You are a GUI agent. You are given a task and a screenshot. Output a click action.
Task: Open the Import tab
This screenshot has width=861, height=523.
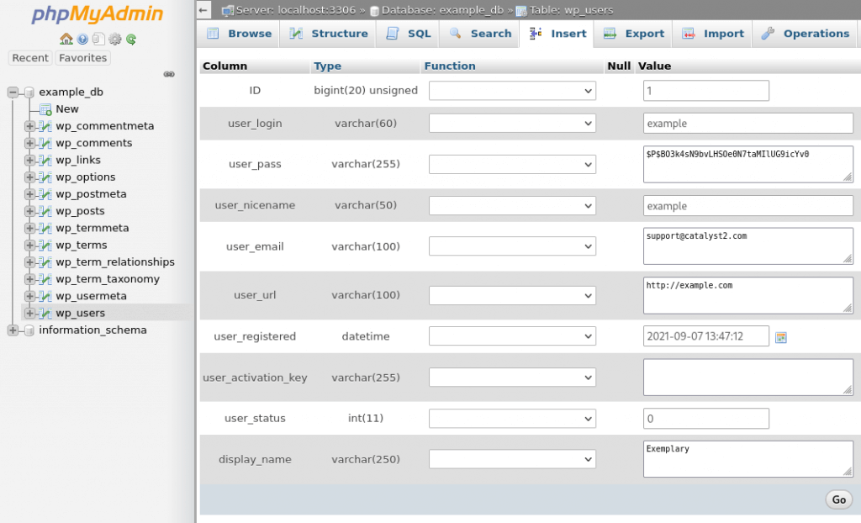tap(713, 34)
